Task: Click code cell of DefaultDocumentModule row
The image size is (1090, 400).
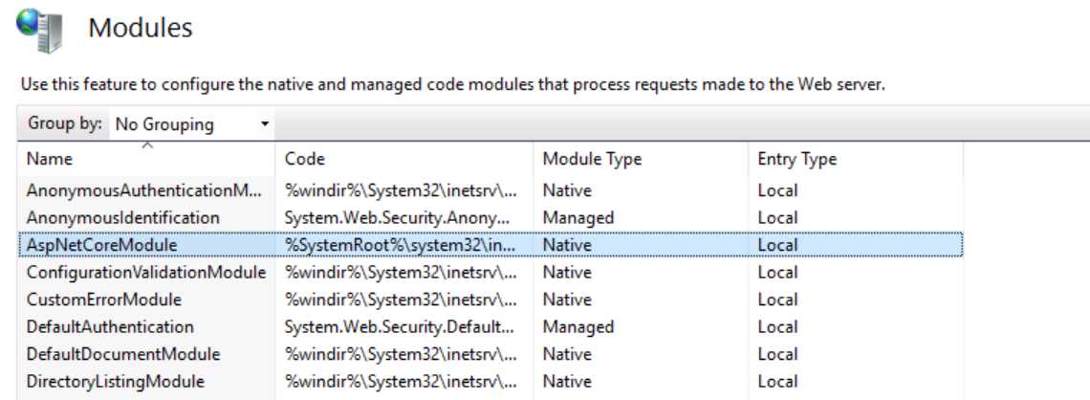Action: click(x=402, y=354)
